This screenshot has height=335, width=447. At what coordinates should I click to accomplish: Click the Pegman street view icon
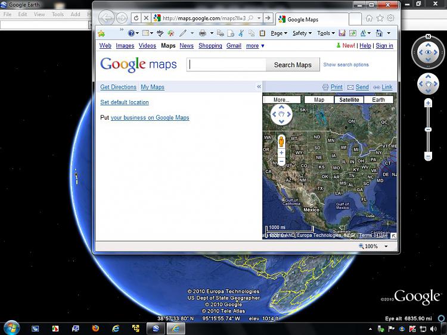pyautogui.click(x=281, y=142)
